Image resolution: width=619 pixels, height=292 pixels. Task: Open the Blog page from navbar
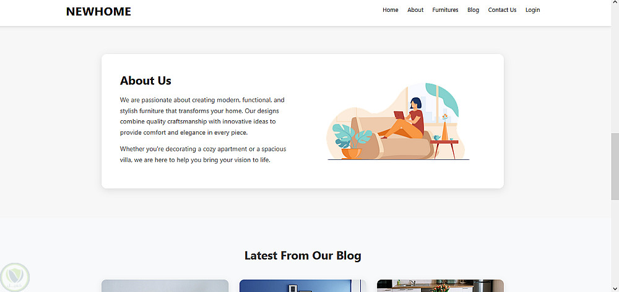coord(473,10)
